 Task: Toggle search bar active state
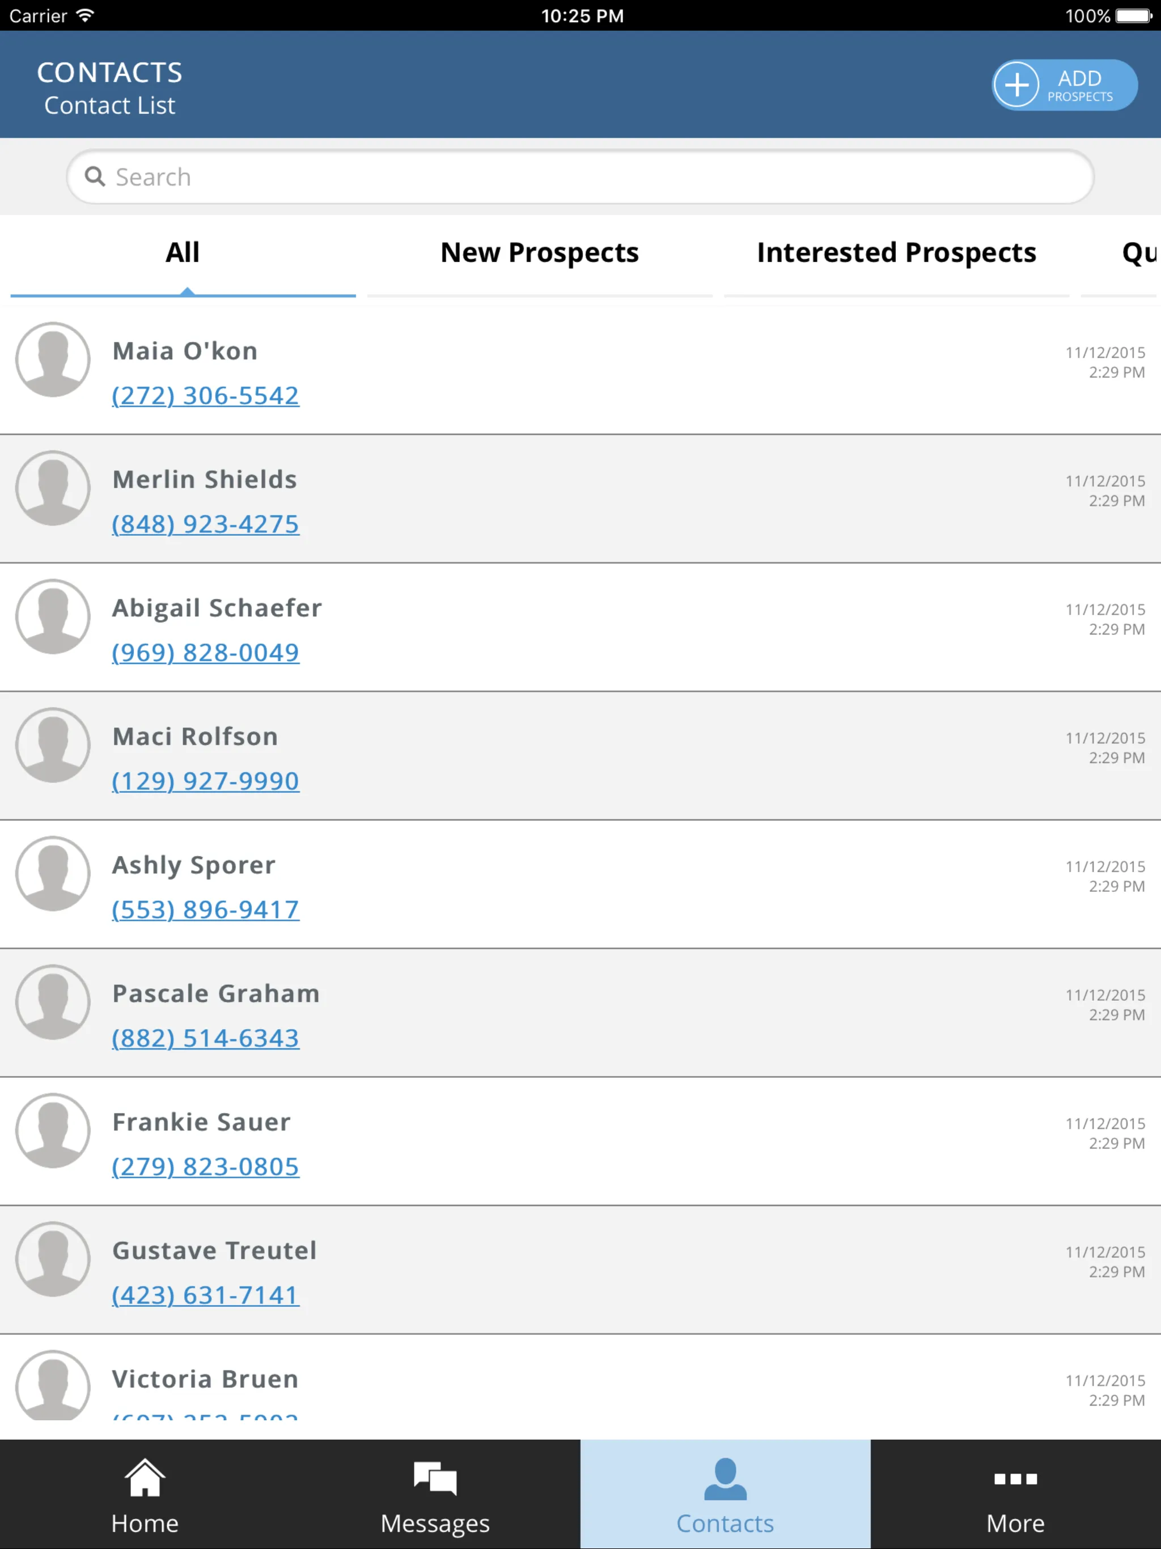[580, 177]
